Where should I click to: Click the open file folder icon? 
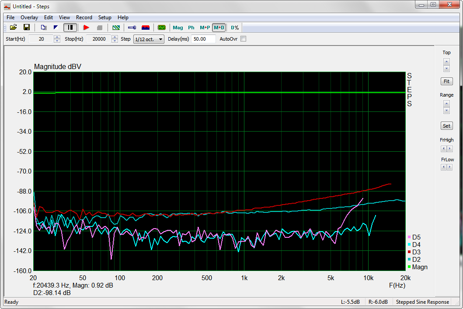pyautogui.click(x=14, y=28)
